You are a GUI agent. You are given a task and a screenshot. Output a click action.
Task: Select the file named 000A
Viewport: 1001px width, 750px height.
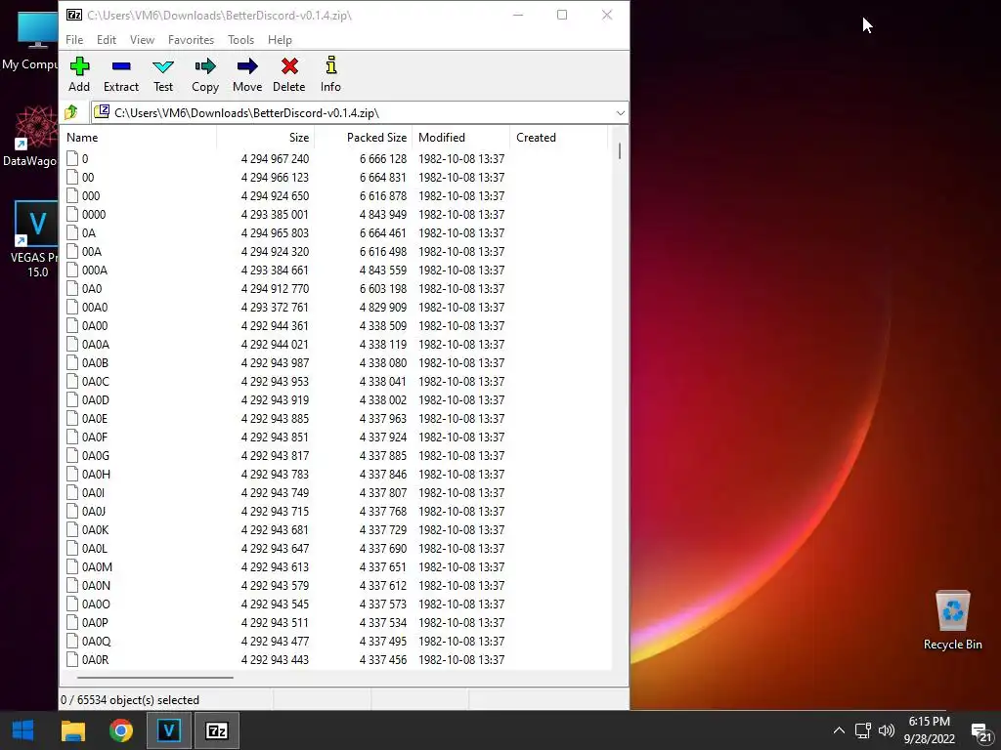click(95, 270)
